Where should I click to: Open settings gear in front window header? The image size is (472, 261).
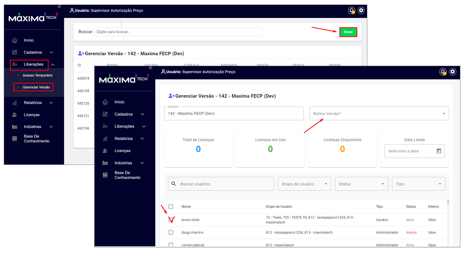click(x=452, y=72)
